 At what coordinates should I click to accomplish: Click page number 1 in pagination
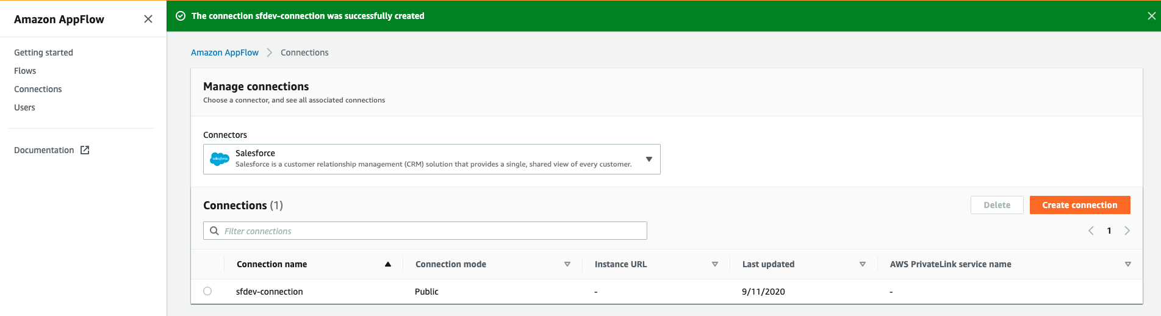click(x=1109, y=231)
